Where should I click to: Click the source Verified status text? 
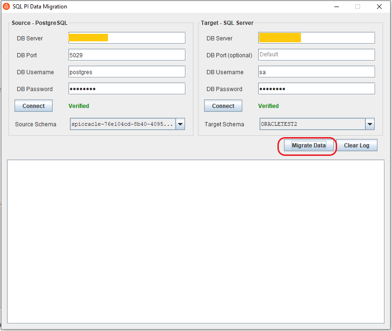[x=79, y=106]
